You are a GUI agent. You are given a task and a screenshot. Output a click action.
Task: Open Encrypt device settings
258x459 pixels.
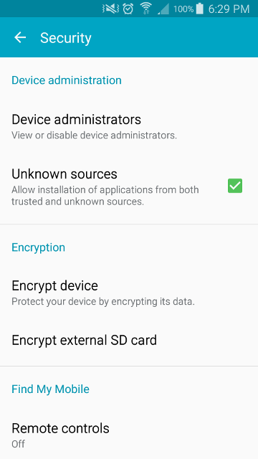129,292
